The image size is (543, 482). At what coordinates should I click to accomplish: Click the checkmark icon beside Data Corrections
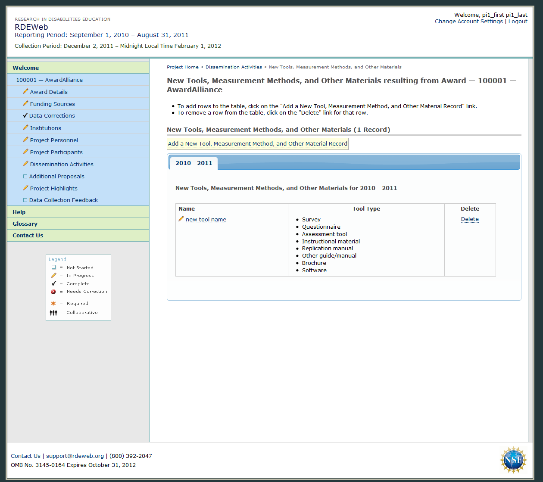[25, 115]
